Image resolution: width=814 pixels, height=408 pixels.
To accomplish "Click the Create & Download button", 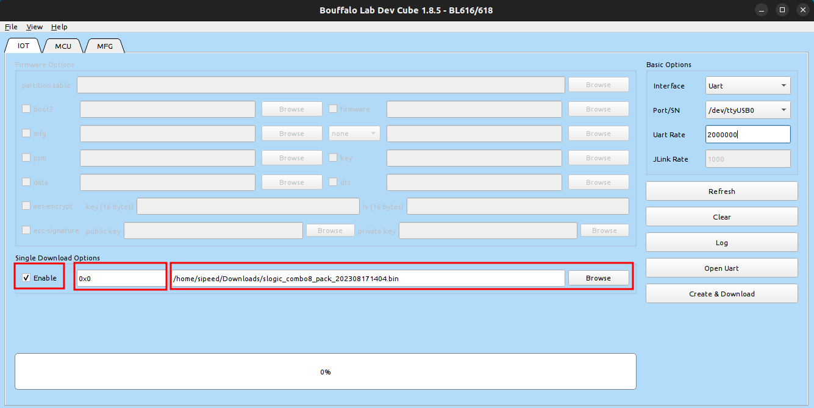I will tap(722, 294).
